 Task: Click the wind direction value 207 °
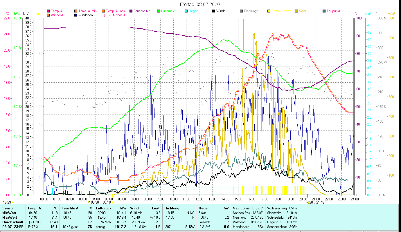(x=169, y=227)
